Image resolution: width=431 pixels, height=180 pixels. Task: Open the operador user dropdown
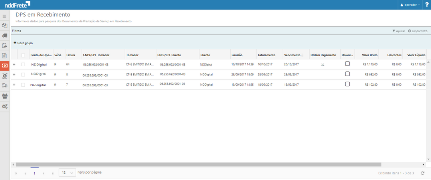pyautogui.click(x=410, y=5)
